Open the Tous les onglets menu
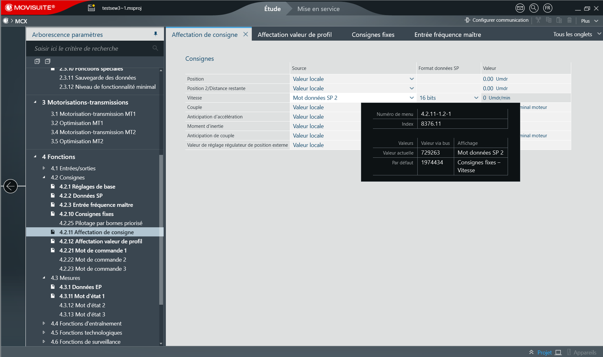The height and width of the screenshot is (357, 603). click(x=577, y=34)
